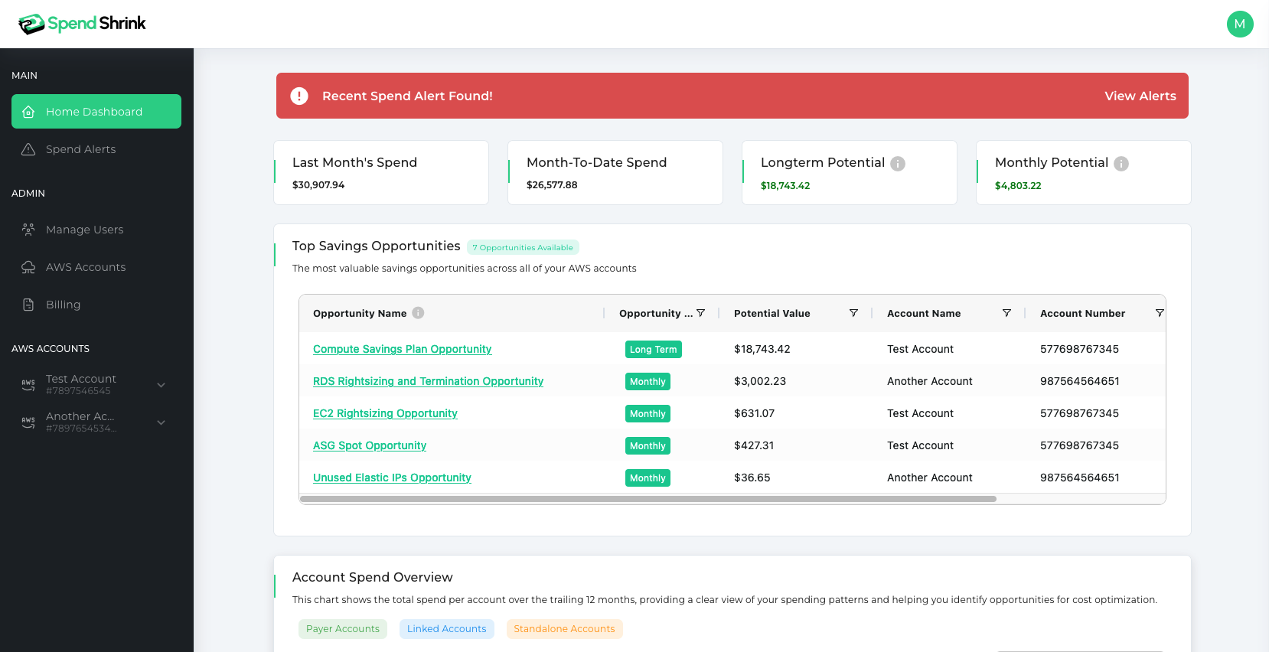Toggle Payer Accounts legend chip

click(x=343, y=629)
